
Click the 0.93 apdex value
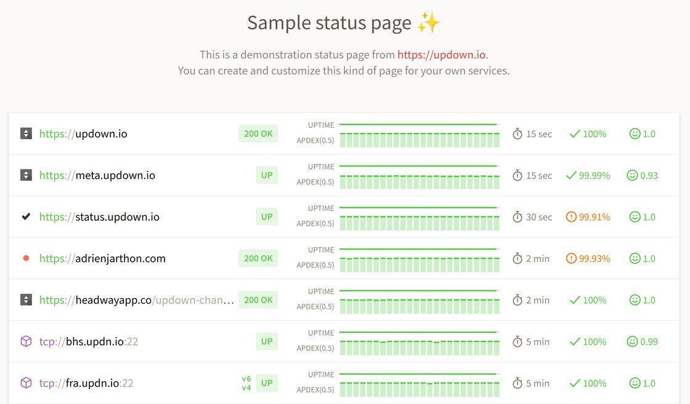coord(649,175)
